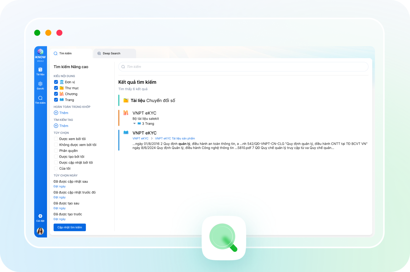The height and width of the screenshot is (272, 410).
Task: Open the GenAI sidebar icon
Action: tap(40, 86)
